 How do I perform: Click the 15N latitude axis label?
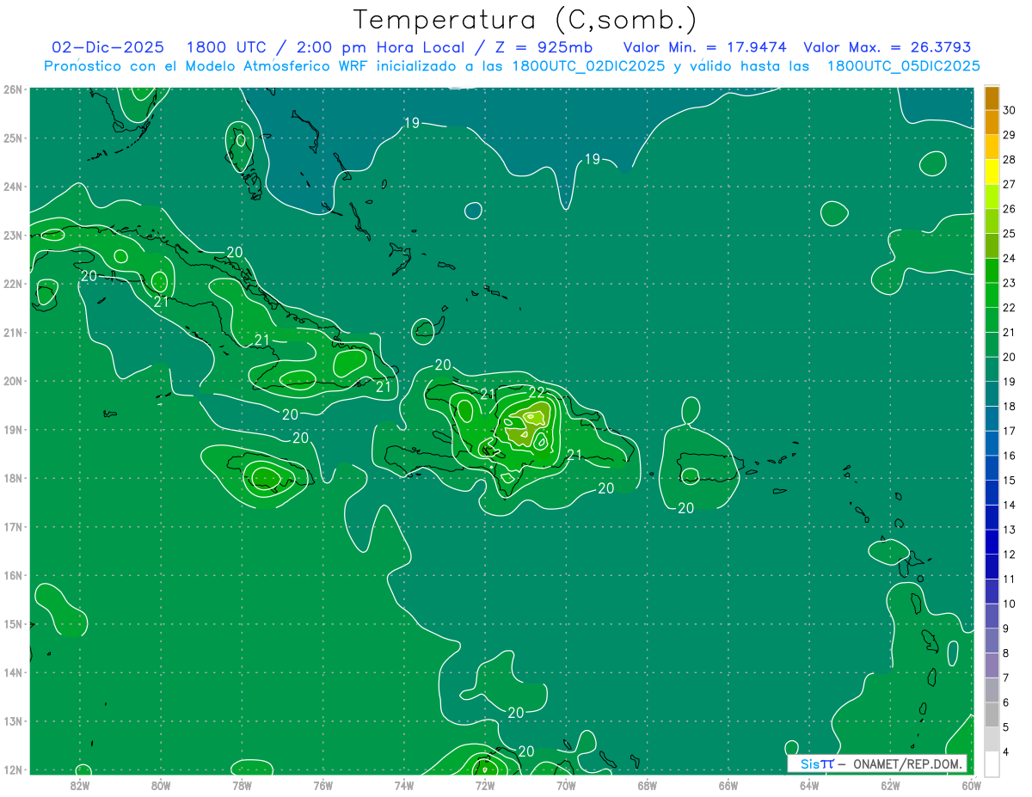(13, 623)
